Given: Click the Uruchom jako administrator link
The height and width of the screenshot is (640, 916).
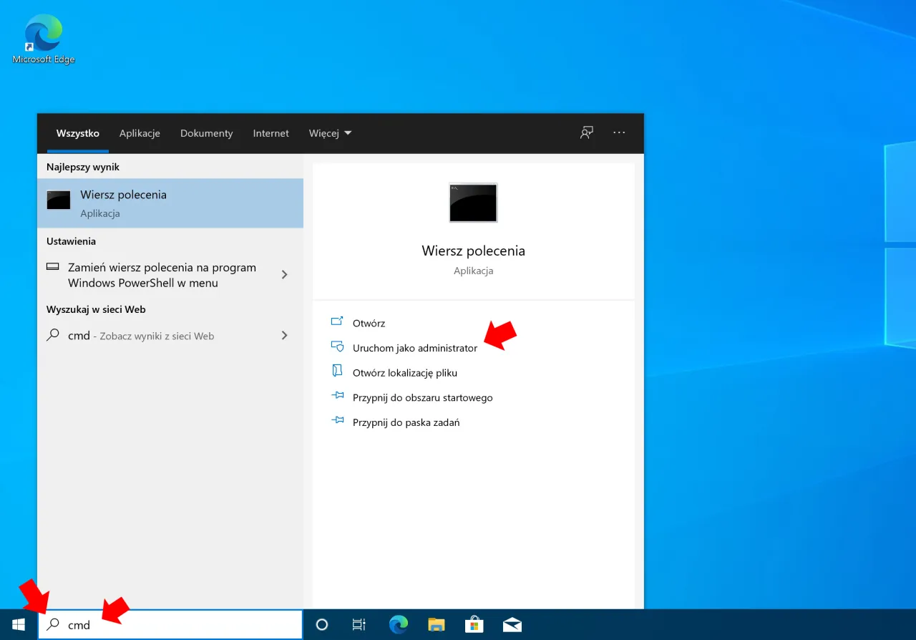Looking at the screenshot, I should [415, 347].
